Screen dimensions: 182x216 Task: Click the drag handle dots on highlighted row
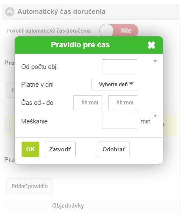click(x=8, y=125)
